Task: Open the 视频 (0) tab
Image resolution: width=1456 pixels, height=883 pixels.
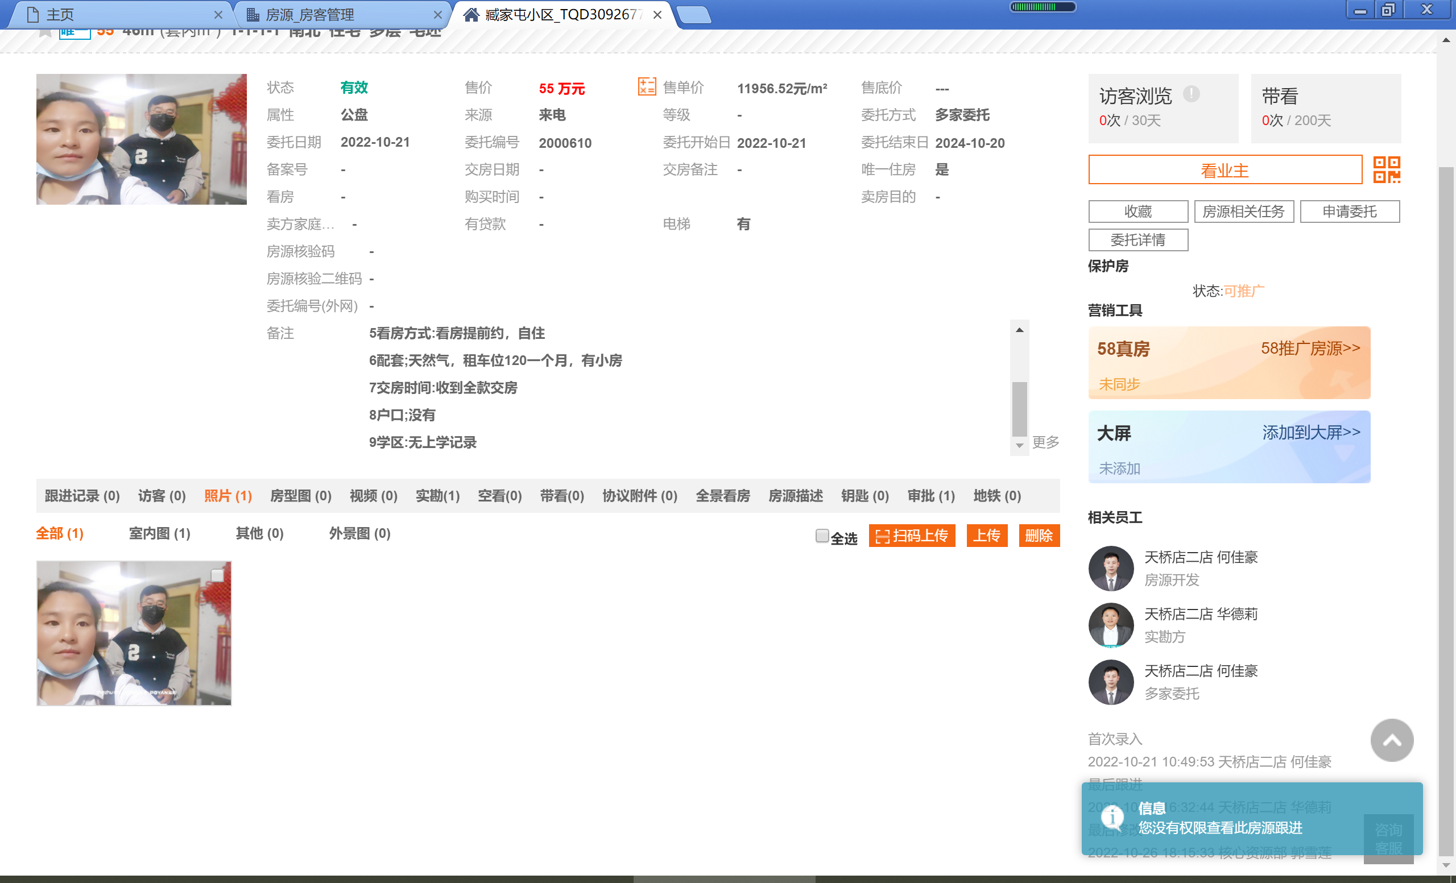Action: [374, 496]
